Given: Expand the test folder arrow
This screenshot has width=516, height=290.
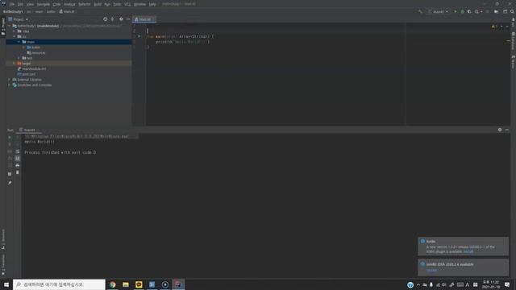Looking at the screenshot, I should [19, 58].
